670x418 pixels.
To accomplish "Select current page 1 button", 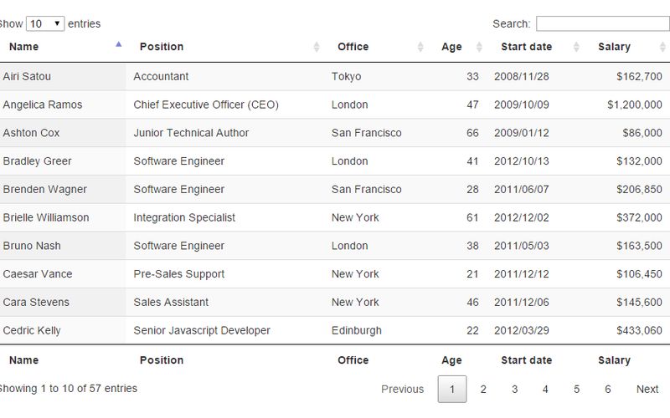I will (x=452, y=389).
